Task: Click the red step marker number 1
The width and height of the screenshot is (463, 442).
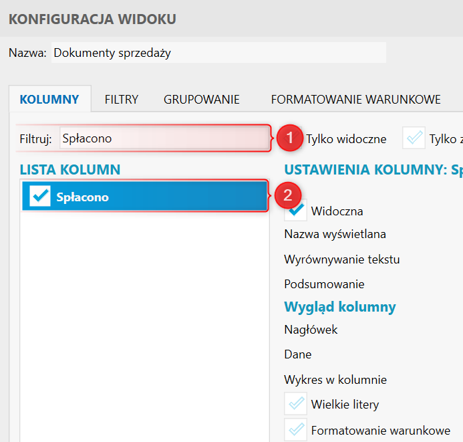Action: [288, 138]
